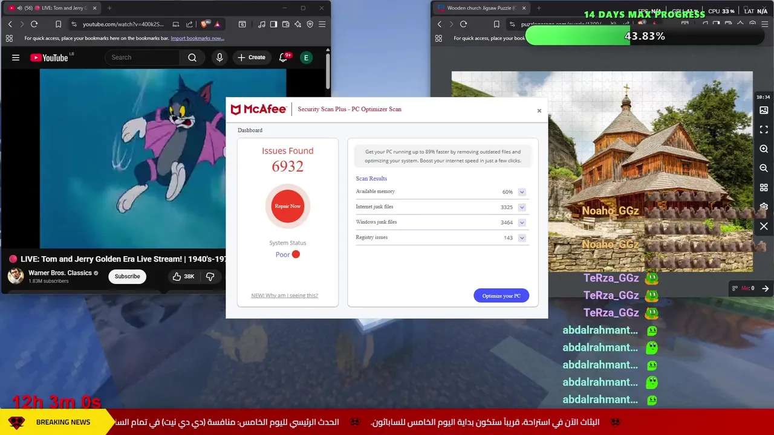Click the red Repair Now button
Image resolution: width=774 pixels, height=435 pixels.
(x=288, y=206)
